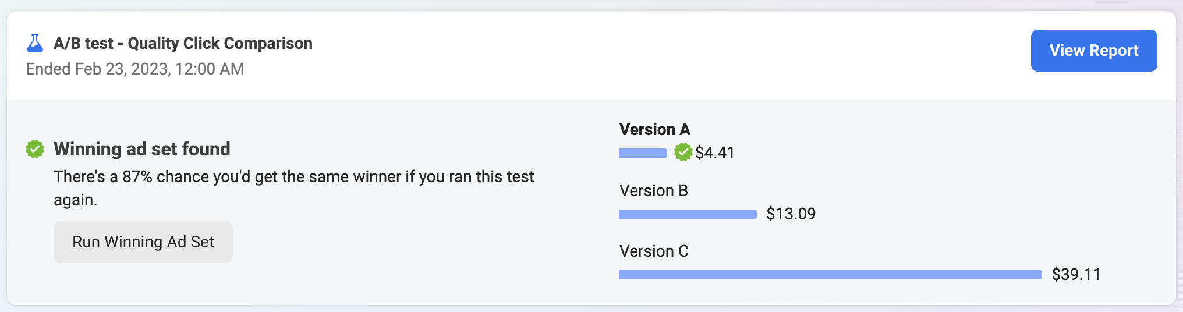
Task: Click the word Report in the blue button
Action: coord(1114,51)
